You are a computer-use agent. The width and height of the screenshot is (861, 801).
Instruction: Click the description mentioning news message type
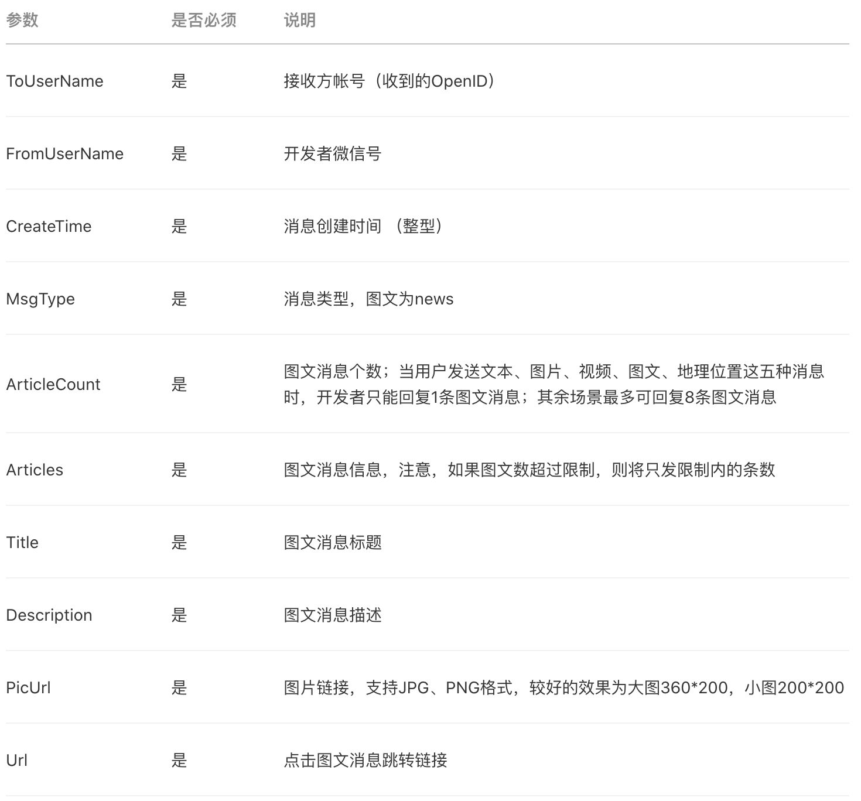[368, 299]
